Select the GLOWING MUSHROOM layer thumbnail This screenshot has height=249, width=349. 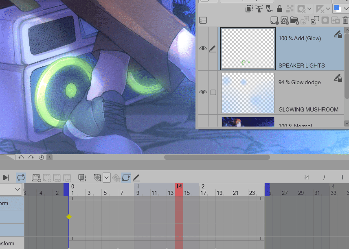tap(248, 93)
